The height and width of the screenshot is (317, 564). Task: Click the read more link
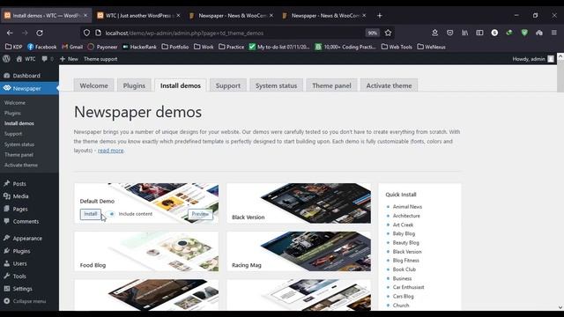pyautogui.click(x=110, y=151)
